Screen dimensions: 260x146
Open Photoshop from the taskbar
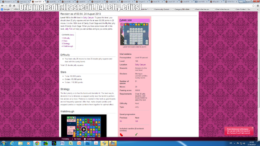pyautogui.click(x=88, y=143)
